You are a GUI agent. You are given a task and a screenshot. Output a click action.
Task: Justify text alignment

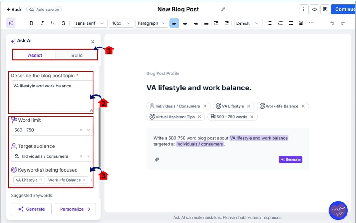pos(206,23)
